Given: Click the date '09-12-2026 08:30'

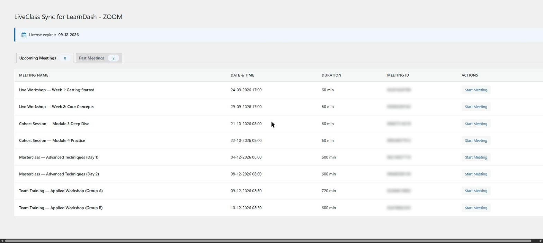Looking at the screenshot, I should (246, 191).
